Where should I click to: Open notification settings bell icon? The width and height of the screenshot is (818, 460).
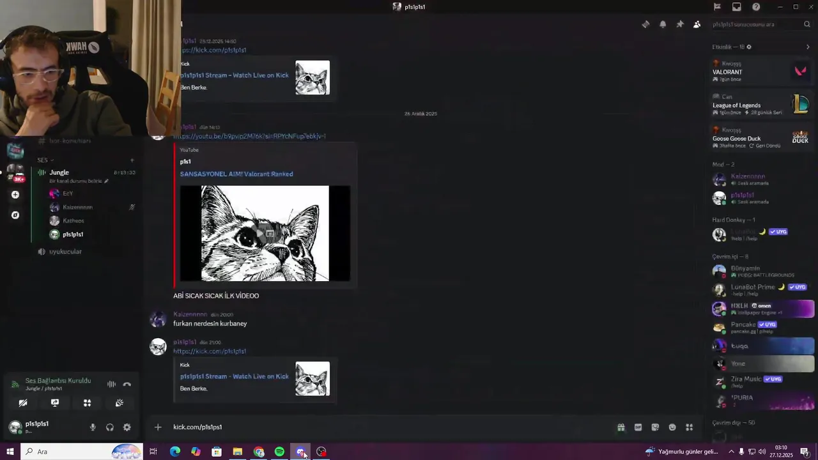pos(663,24)
